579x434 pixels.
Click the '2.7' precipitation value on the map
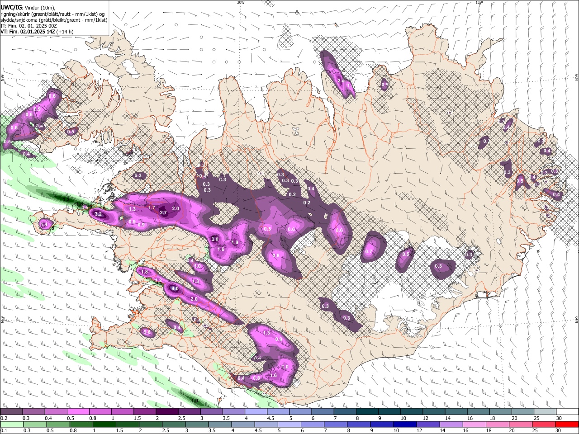(164, 212)
